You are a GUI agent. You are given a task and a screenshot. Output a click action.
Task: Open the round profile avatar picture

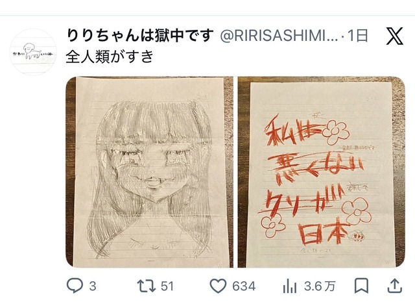(33, 52)
